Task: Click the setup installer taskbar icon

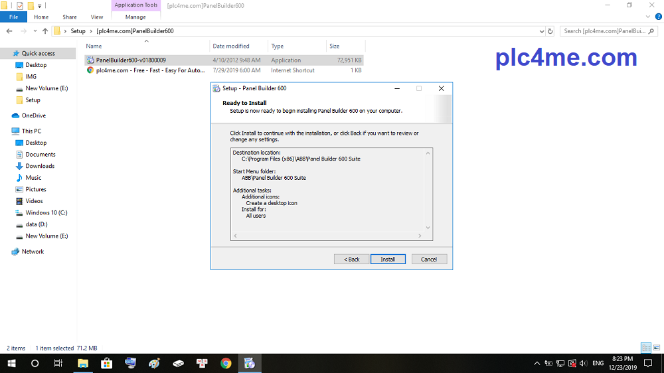Action: pos(250,363)
